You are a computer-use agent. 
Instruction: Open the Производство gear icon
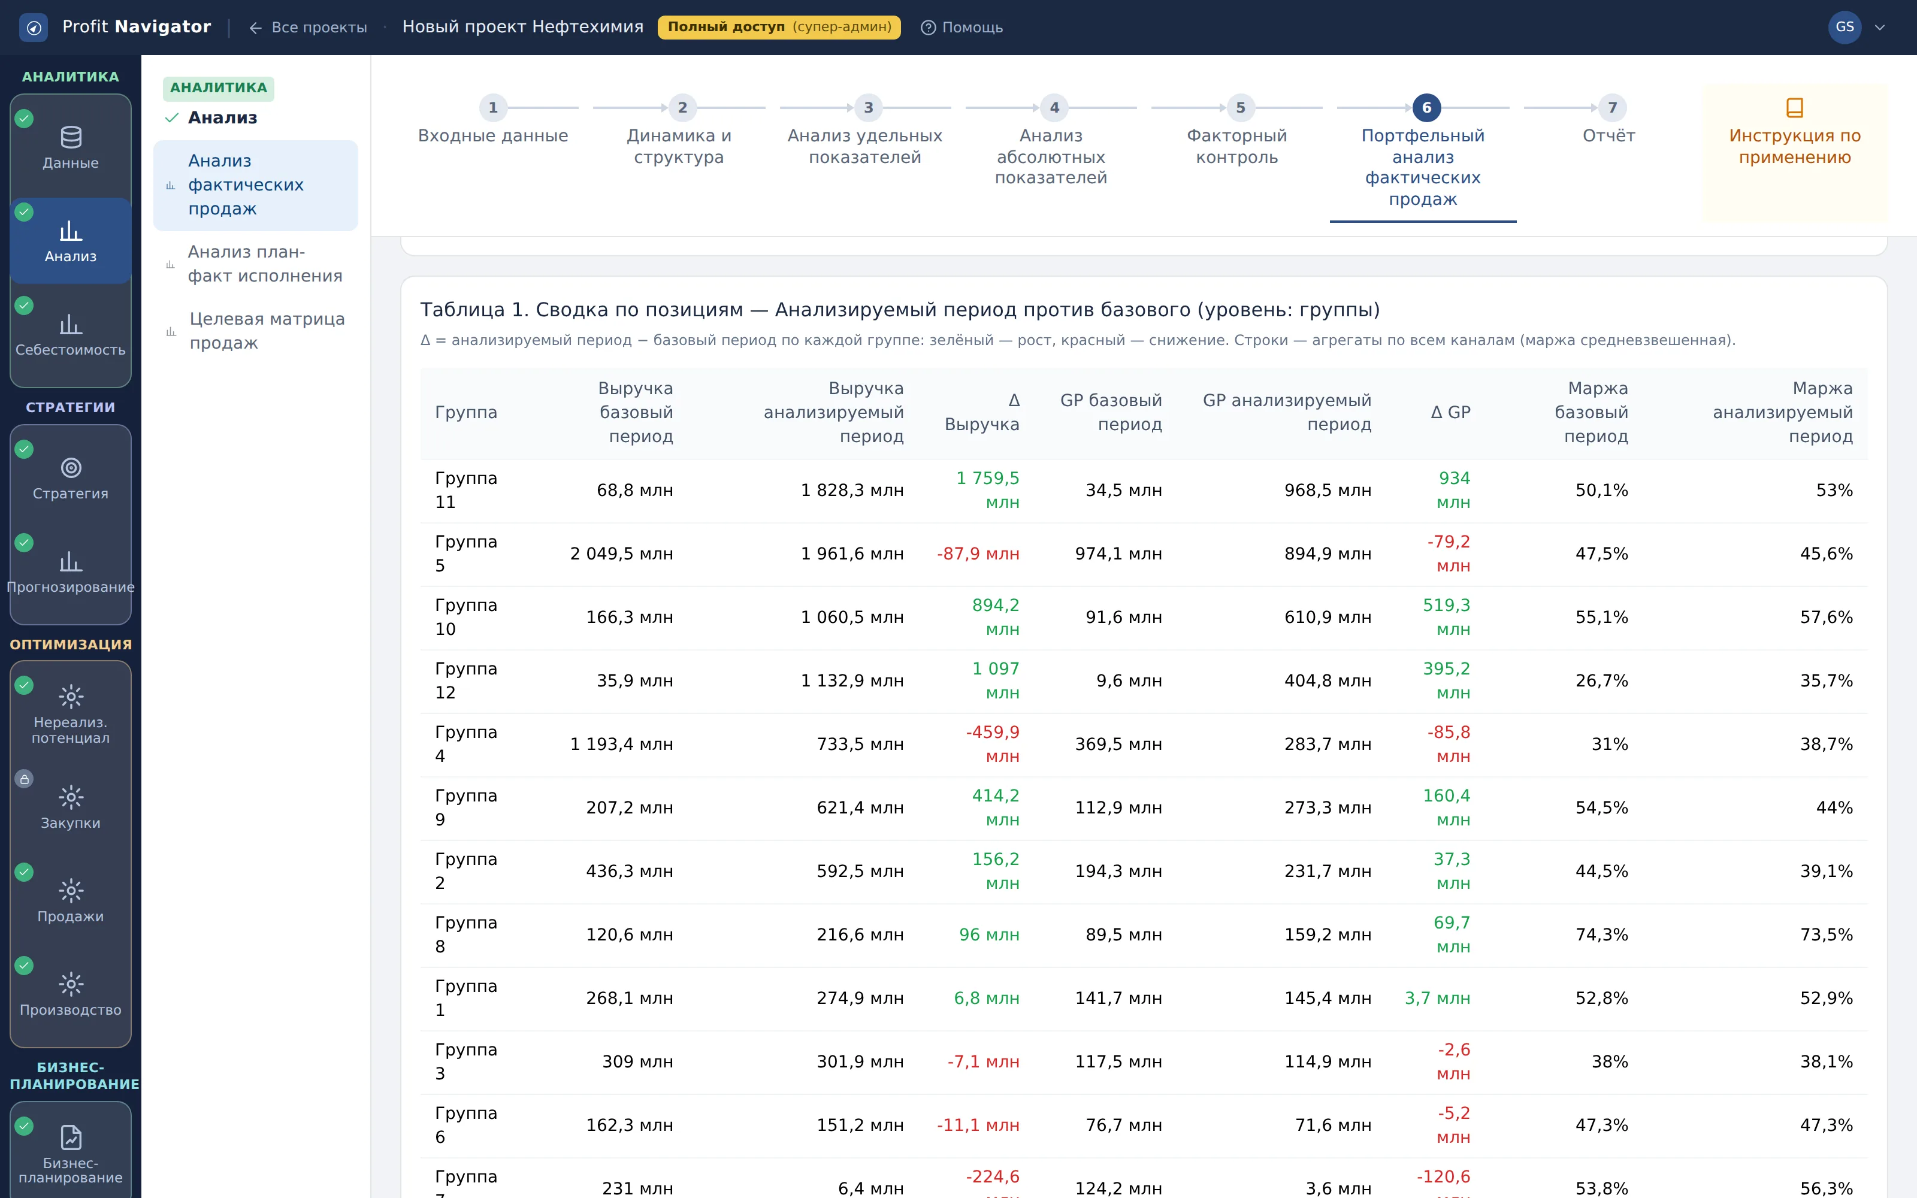point(71,984)
